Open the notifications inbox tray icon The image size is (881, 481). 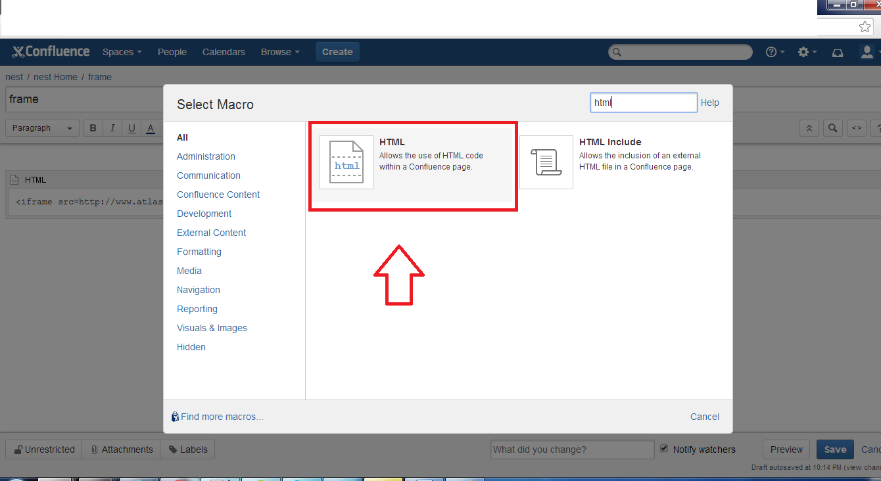point(838,53)
